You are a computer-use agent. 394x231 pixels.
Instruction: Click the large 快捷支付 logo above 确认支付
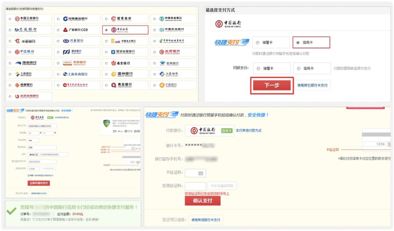(x=162, y=115)
